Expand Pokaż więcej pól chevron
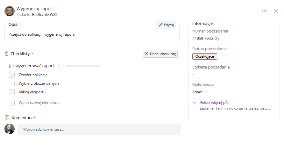Image resolution: width=284 pixels, height=152 pixels. click(x=194, y=103)
